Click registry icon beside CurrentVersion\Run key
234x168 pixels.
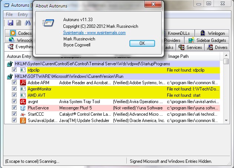click(10, 76)
